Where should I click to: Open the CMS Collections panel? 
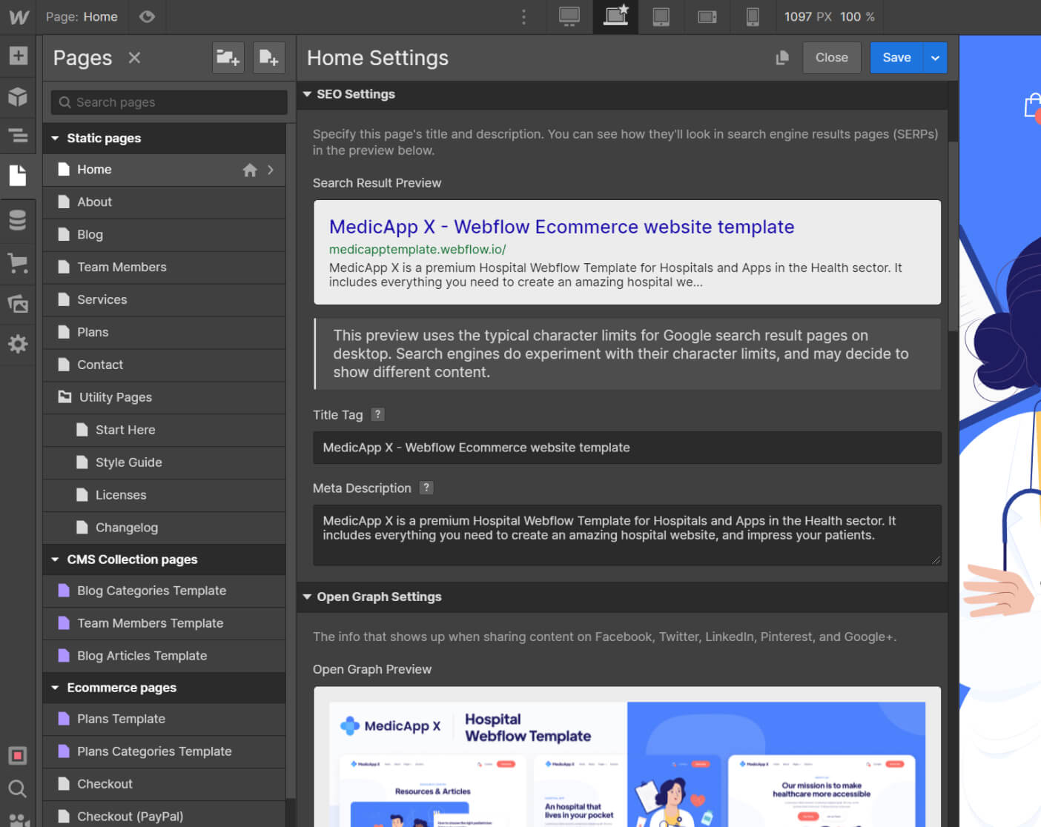tap(18, 220)
